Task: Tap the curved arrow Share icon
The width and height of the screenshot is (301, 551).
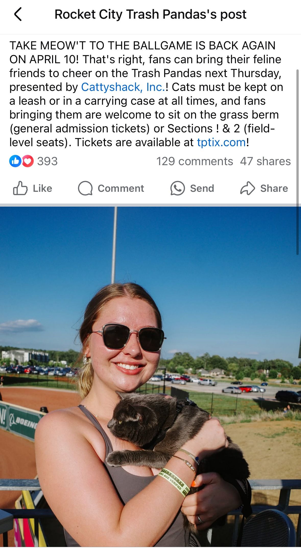Action: coord(247,188)
